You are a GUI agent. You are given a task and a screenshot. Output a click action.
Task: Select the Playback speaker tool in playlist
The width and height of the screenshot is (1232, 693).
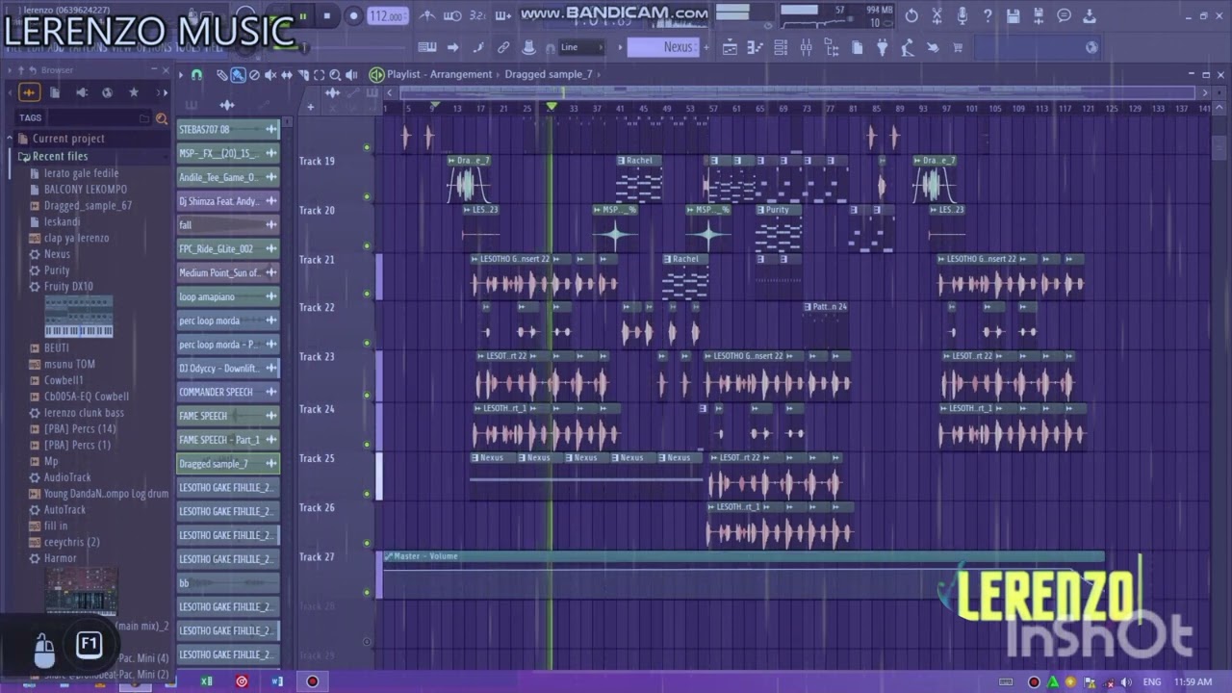351,74
